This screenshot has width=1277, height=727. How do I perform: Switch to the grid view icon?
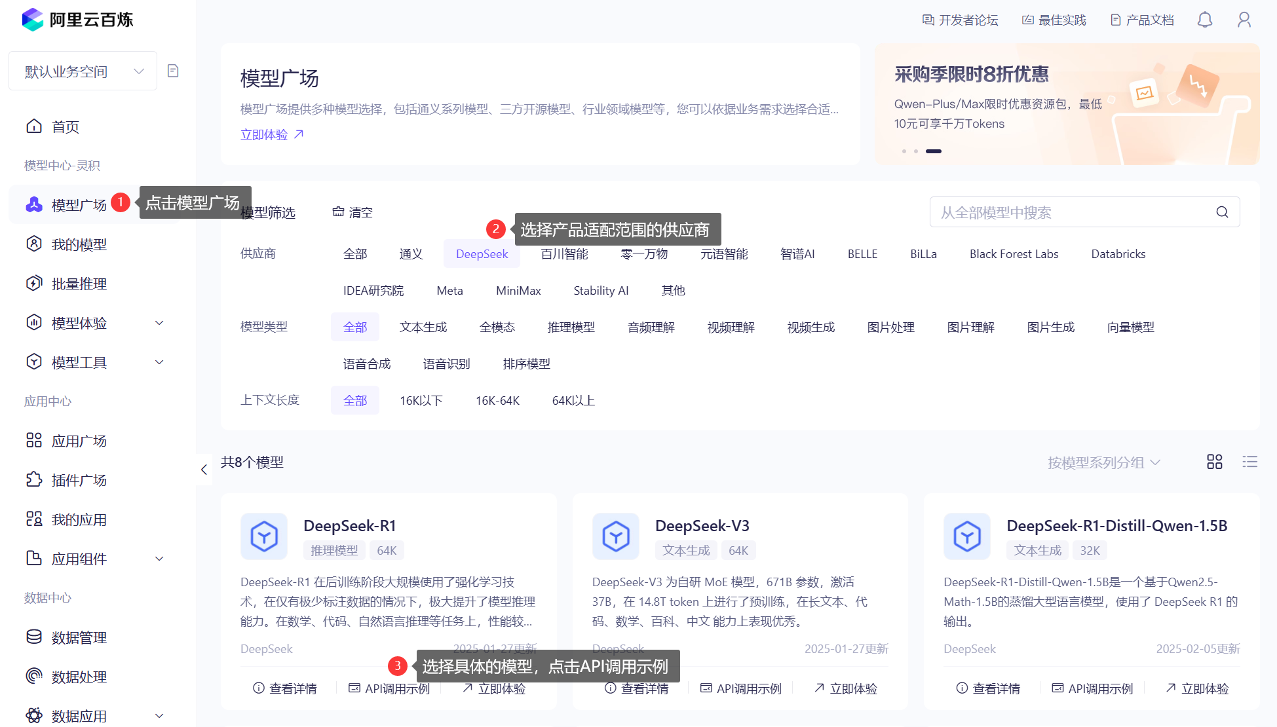[1214, 462]
